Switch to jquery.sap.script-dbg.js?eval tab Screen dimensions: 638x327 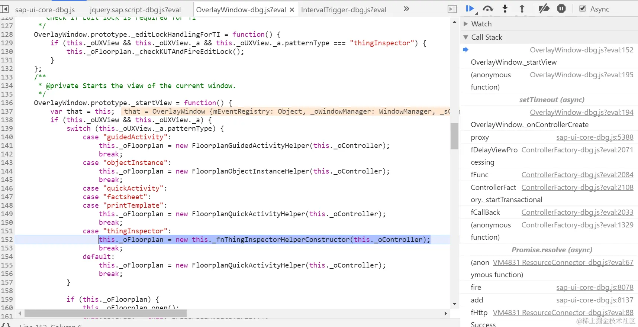(x=135, y=10)
